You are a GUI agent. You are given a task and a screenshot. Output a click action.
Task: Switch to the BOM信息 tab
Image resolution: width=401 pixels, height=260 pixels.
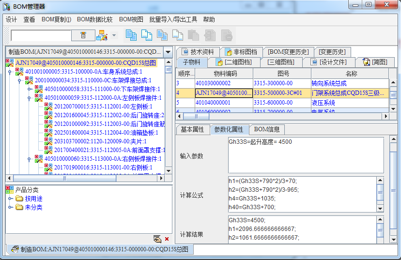[x=267, y=129]
